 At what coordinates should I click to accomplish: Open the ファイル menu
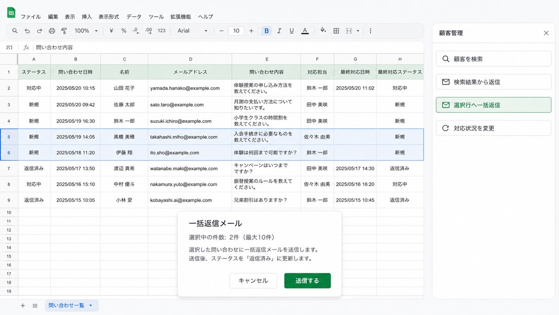(x=31, y=17)
